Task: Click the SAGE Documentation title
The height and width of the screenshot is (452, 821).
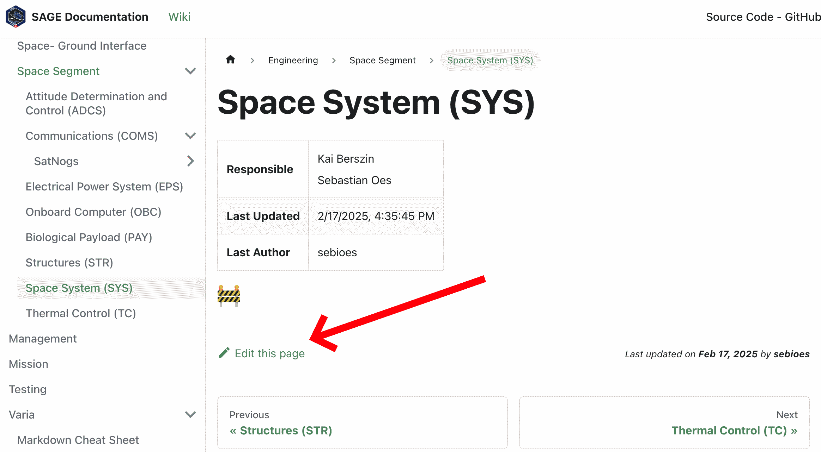Action: 90,17
